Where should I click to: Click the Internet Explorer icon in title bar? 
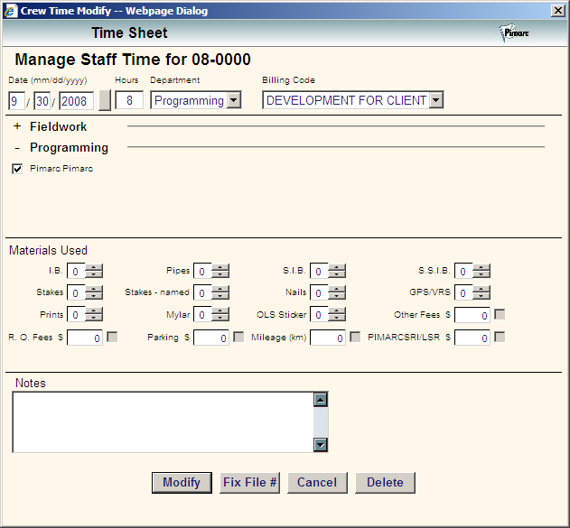point(10,11)
